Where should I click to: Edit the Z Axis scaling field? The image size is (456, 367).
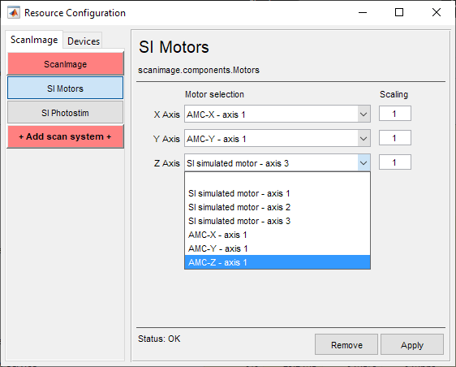coord(394,162)
